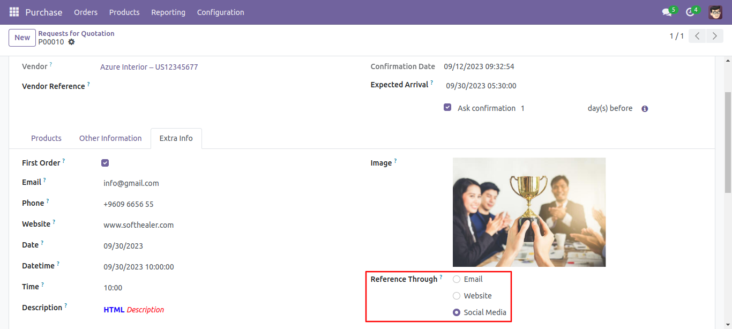This screenshot has height=329, width=732.
Task: Click the help mark beside First Order
Action: point(64,161)
